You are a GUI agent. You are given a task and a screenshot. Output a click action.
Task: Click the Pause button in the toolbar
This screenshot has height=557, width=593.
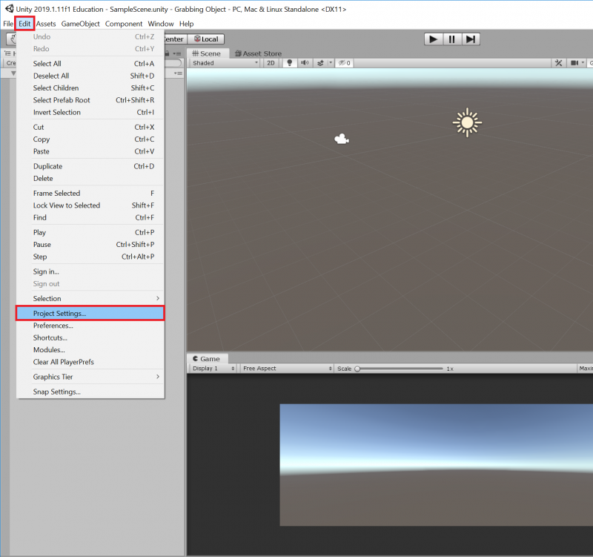(452, 39)
